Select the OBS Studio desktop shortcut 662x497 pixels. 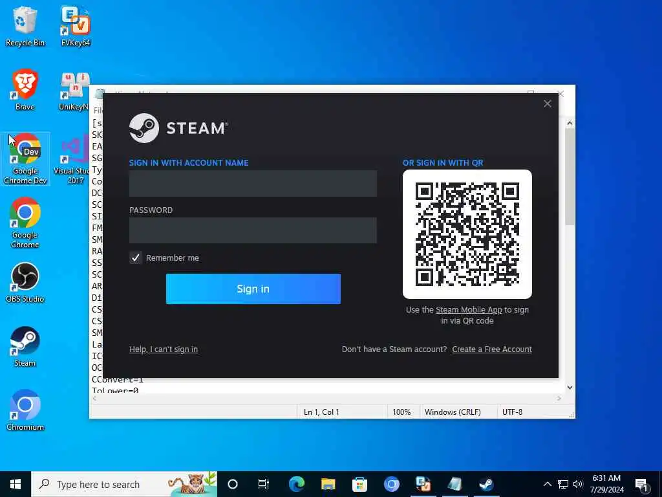click(25, 283)
